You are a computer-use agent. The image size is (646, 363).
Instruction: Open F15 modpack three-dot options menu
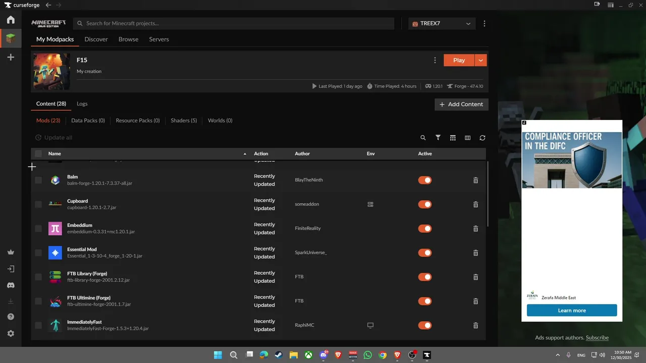(435, 60)
